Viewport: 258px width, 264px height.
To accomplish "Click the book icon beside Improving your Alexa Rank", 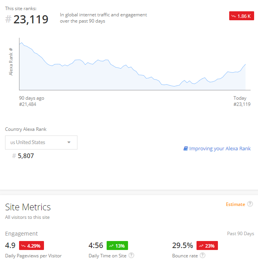I will [186, 148].
